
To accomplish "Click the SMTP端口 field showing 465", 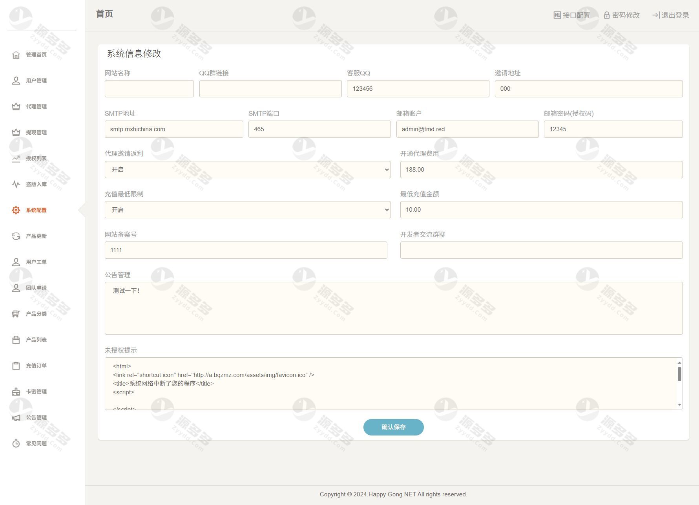I will point(319,129).
